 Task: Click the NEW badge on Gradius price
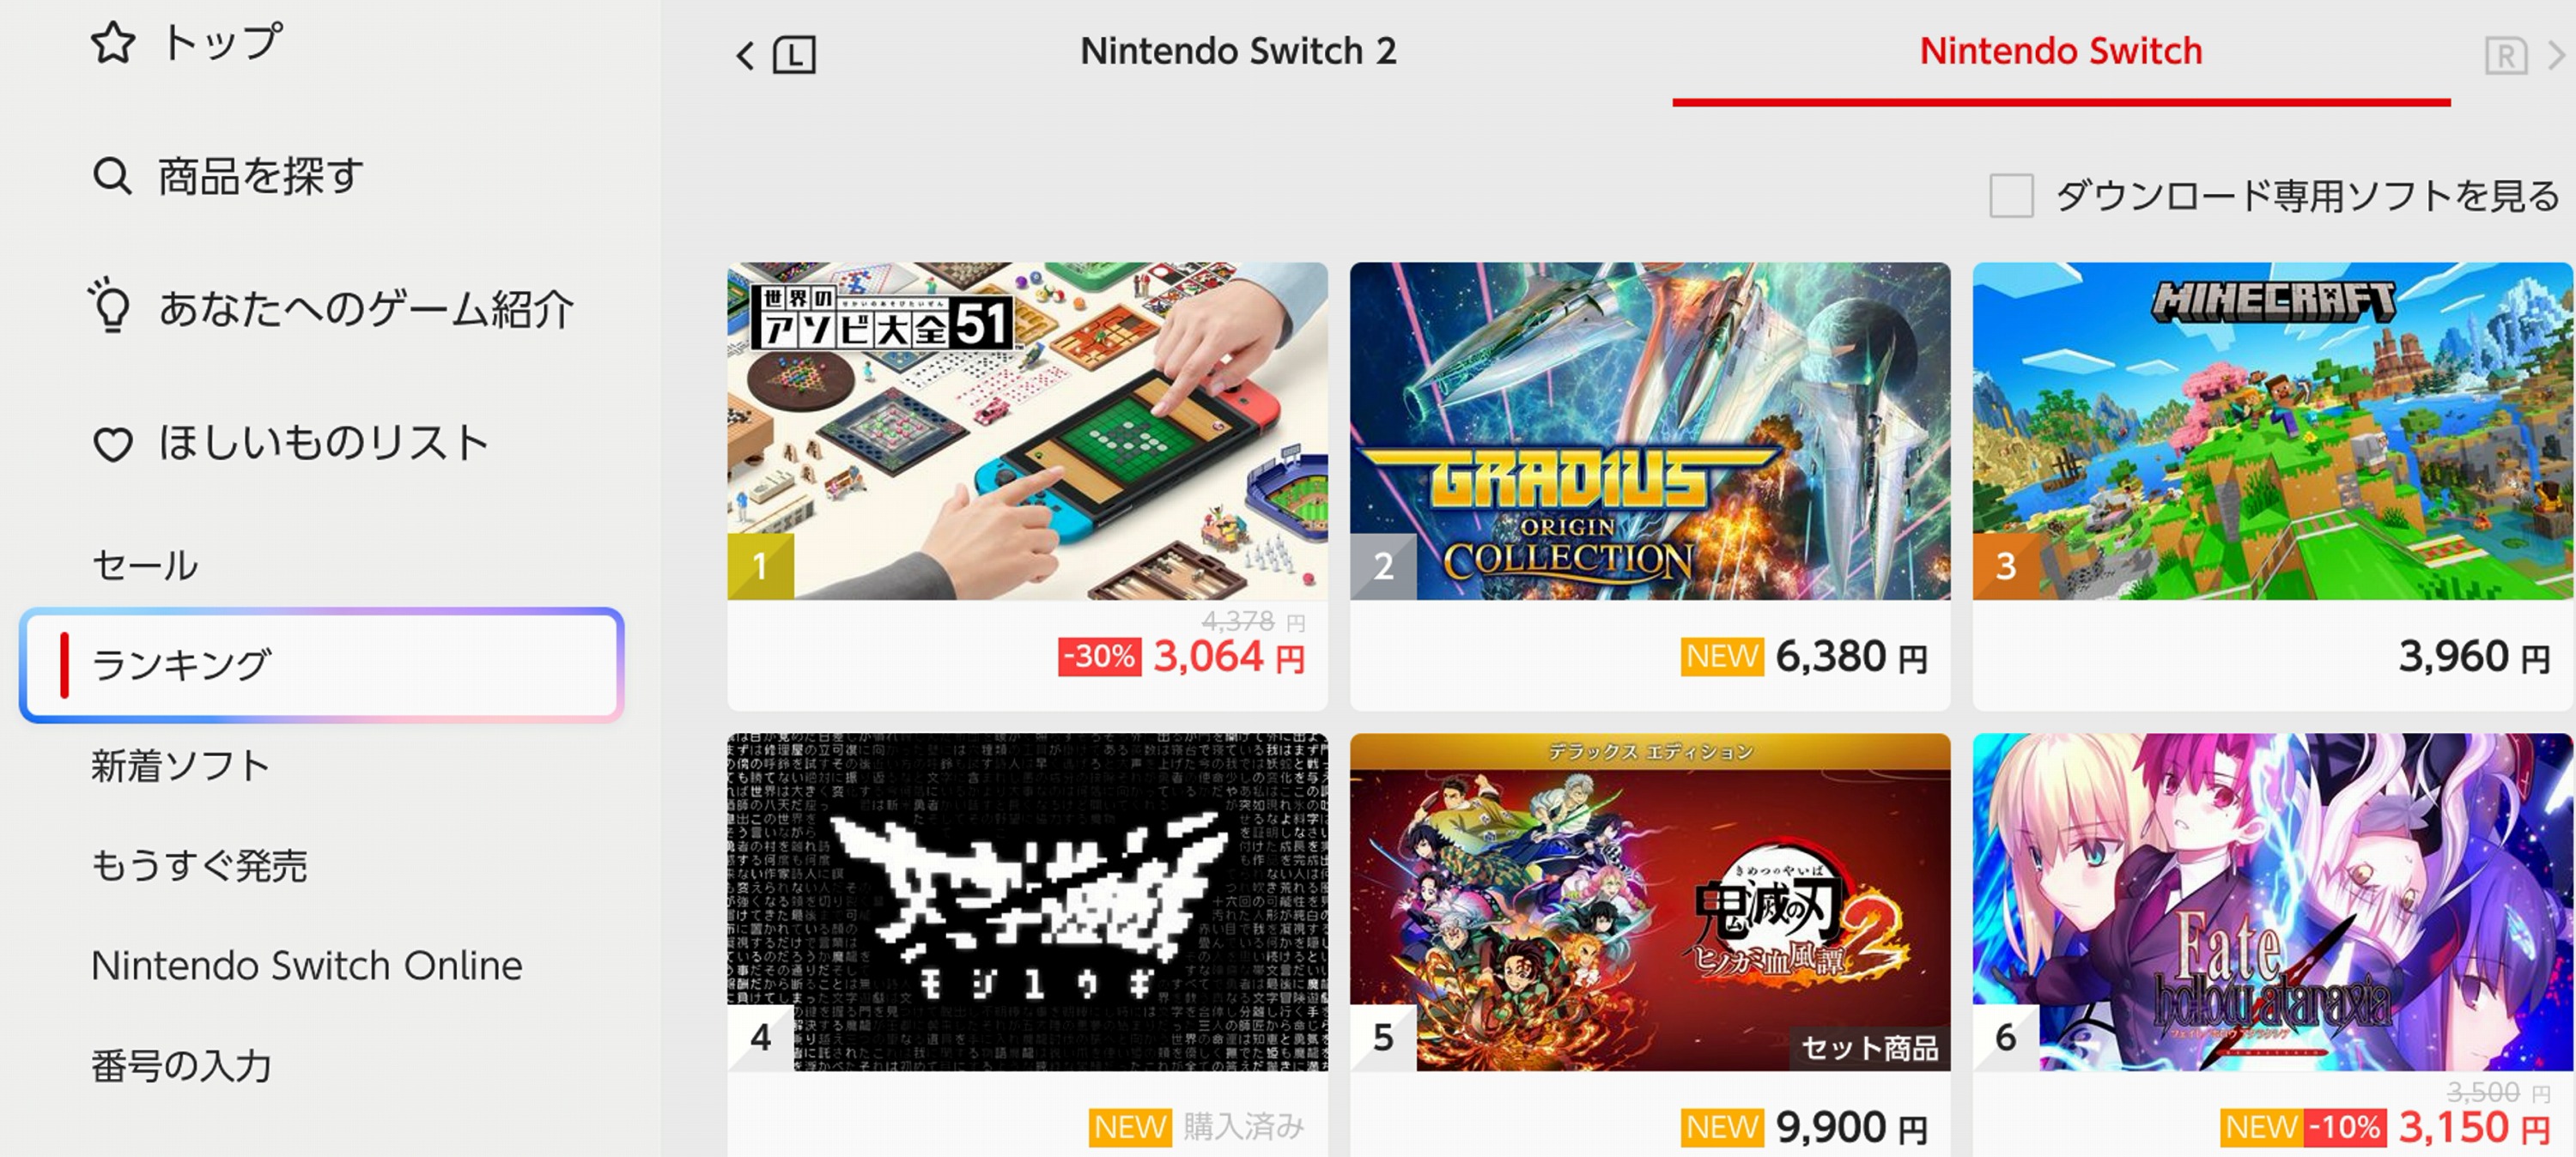click(x=1721, y=657)
